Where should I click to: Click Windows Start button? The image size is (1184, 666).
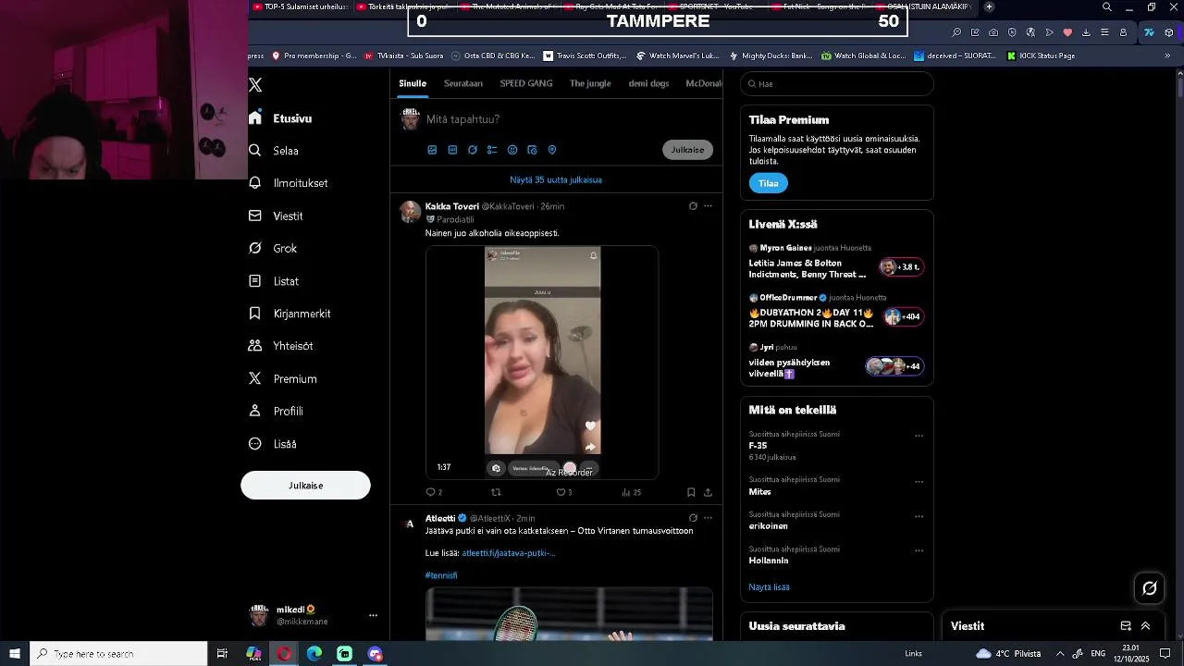(15, 654)
